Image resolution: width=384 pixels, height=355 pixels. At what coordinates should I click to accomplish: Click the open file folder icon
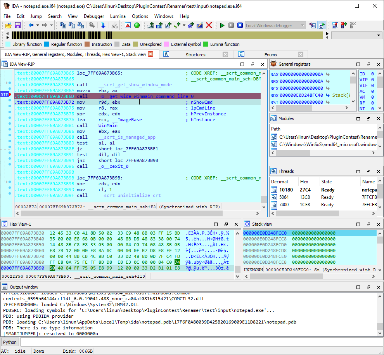point(8,25)
